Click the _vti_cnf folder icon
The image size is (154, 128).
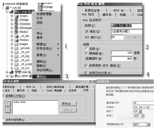pos(16,52)
